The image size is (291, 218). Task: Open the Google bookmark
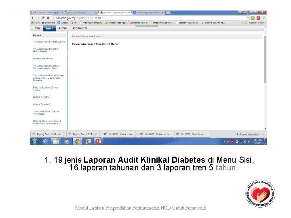click(63, 23)
